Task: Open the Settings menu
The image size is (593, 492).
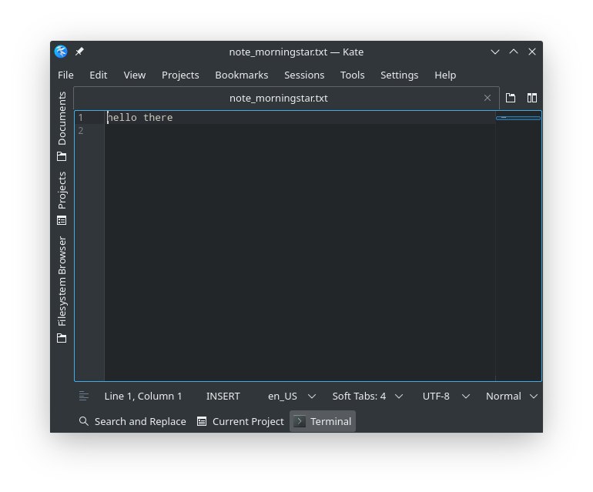Action: [x=399, y=75]
